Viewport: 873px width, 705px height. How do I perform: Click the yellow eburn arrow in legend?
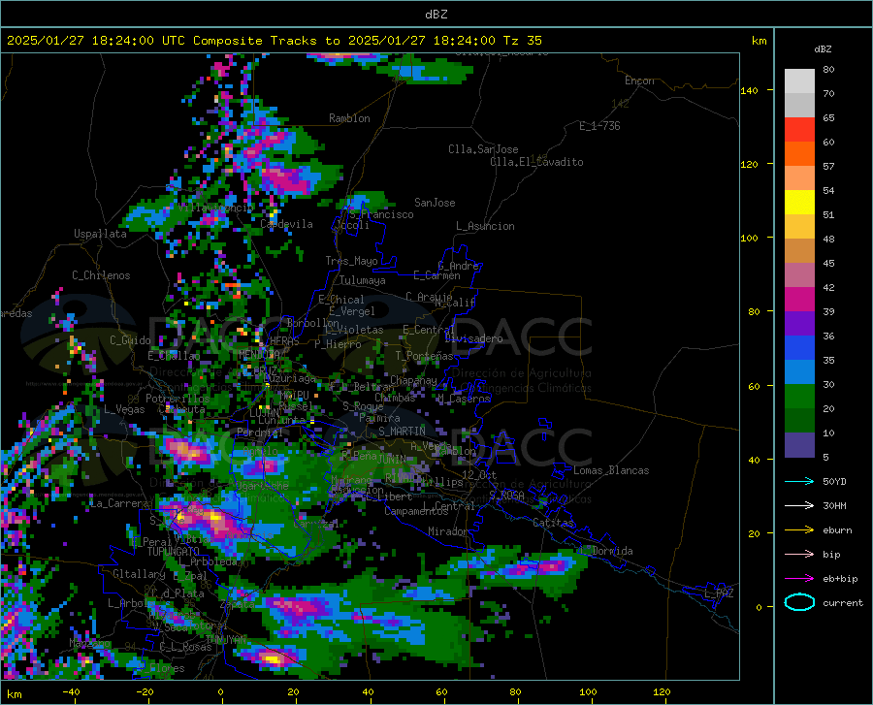pyautogui.click(x=799, y=529)
